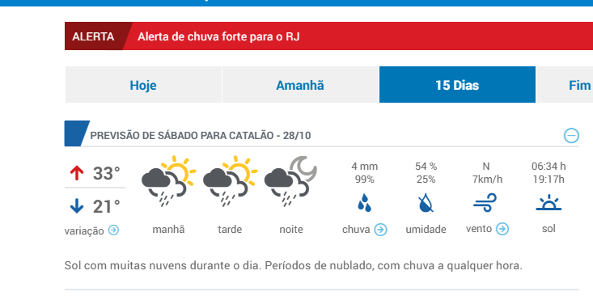This screenshot has height=296, width=593.
Task: Collapse the Saturday forecast with the minus icon
Action: [x=571, y=135]
